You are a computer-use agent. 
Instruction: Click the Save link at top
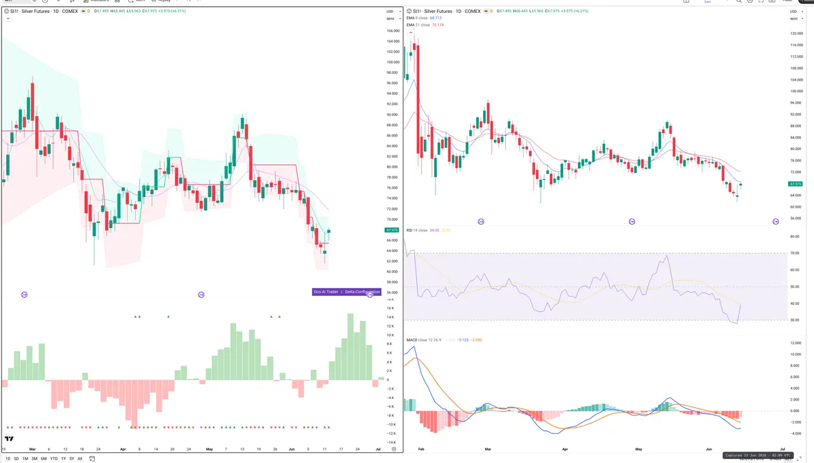click(708, 1)
